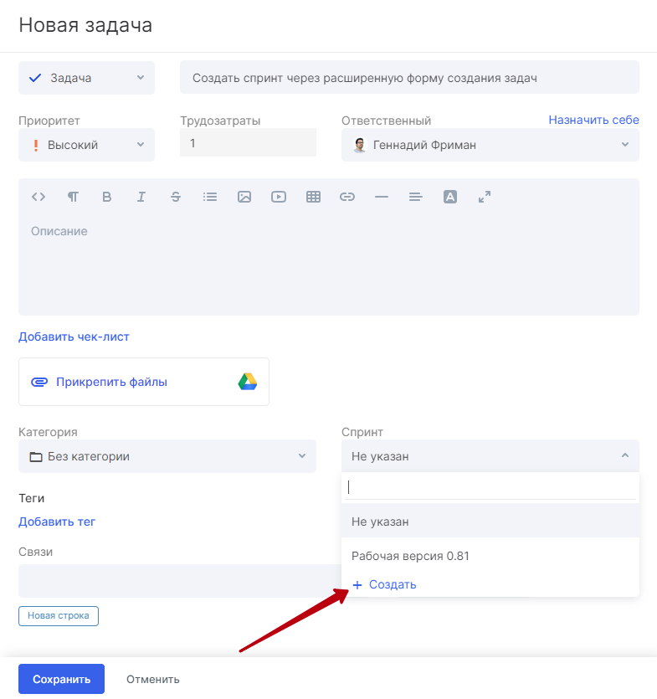Toggle code view in description editor
The width and height of the screenshot is (657, 699).
click(38, 197)
